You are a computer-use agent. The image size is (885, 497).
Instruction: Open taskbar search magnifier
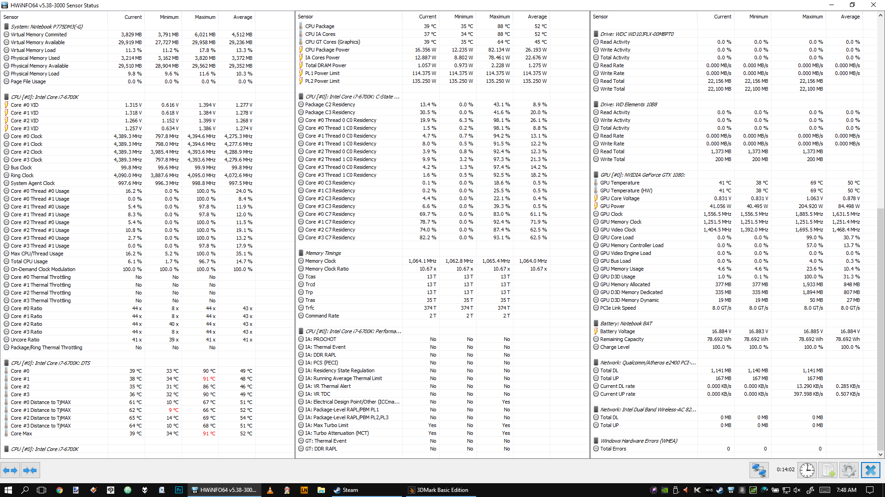[x=24, y=490]
